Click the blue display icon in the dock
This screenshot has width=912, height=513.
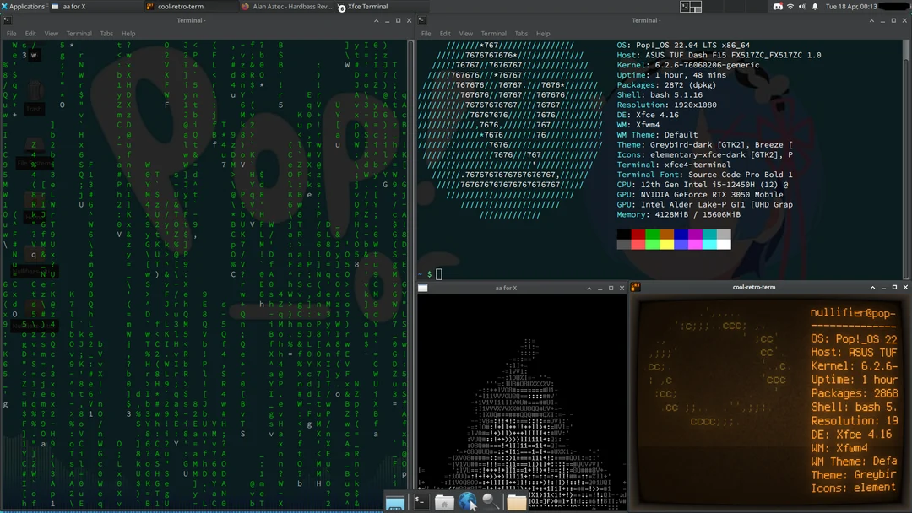(x=394, y=501)
